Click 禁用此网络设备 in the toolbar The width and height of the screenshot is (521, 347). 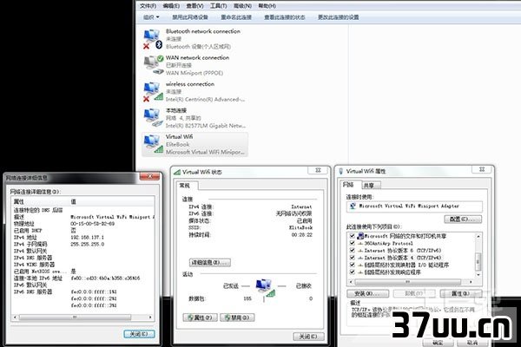(x=190, y=17)
